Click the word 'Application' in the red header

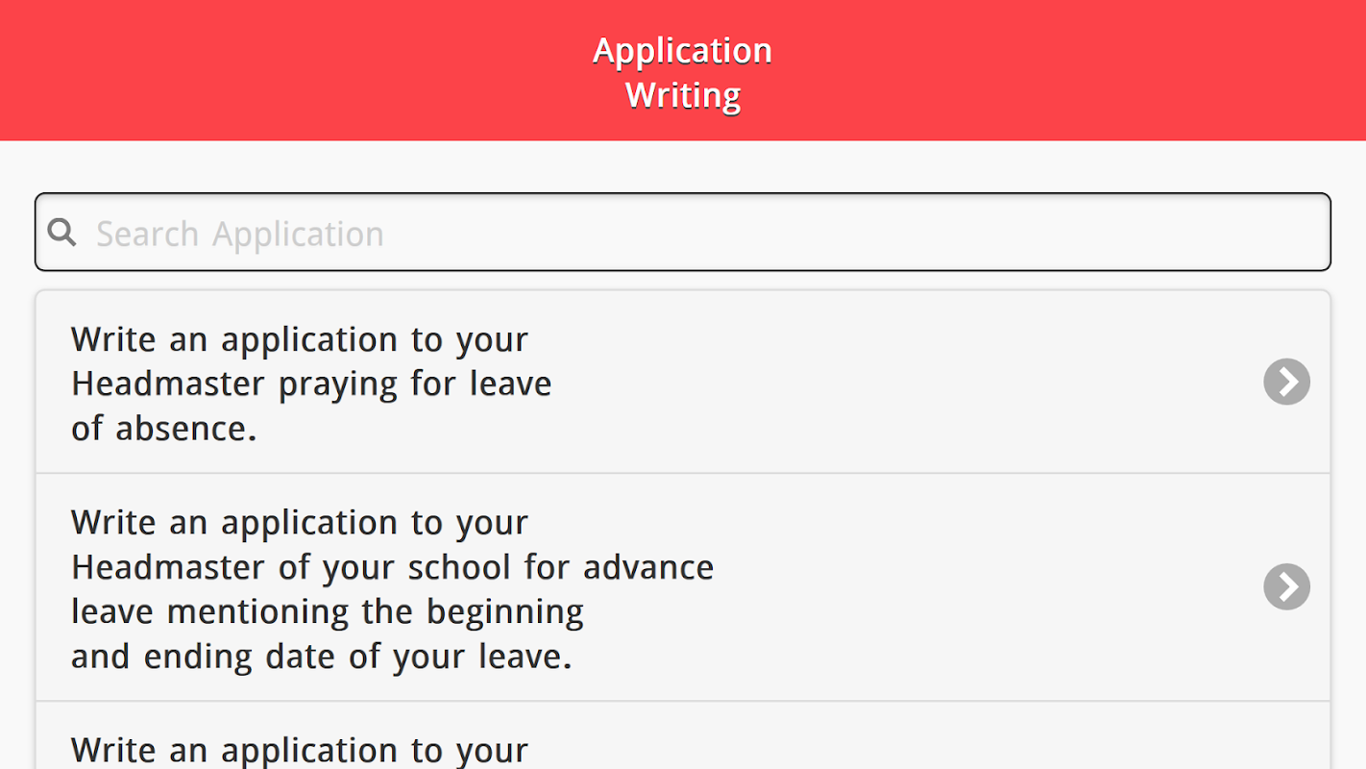[x=683, y=51]
